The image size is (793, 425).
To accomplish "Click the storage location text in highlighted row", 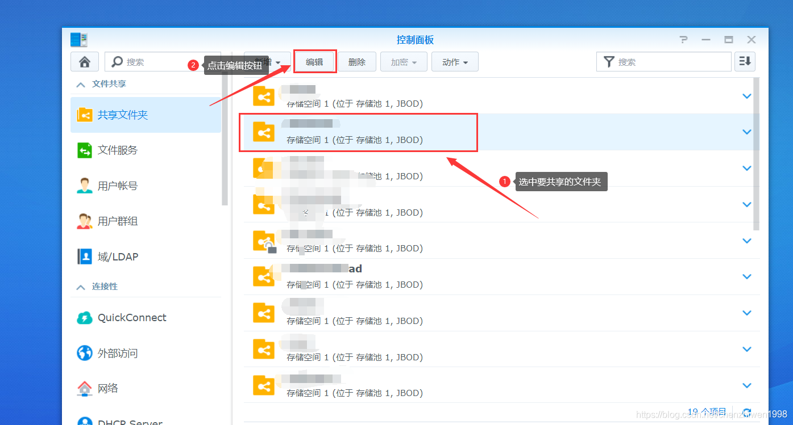I will pyautogui.click(x=355, y=140).
